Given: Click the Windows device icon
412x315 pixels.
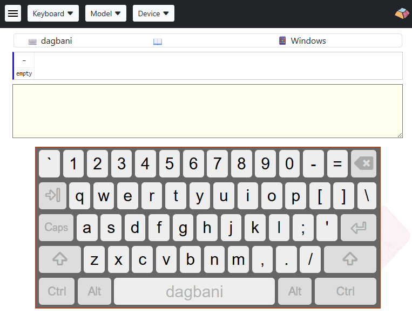Looking at the screenshot, I should tap(282, 40).
